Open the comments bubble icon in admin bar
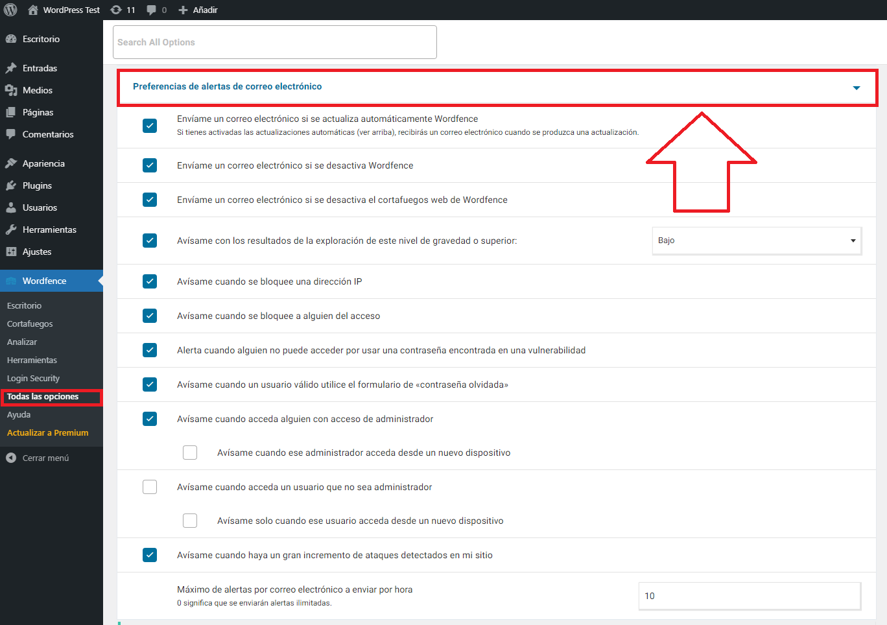Image resolution: width=887 pixels, height=625 pixels. (151, 10)
